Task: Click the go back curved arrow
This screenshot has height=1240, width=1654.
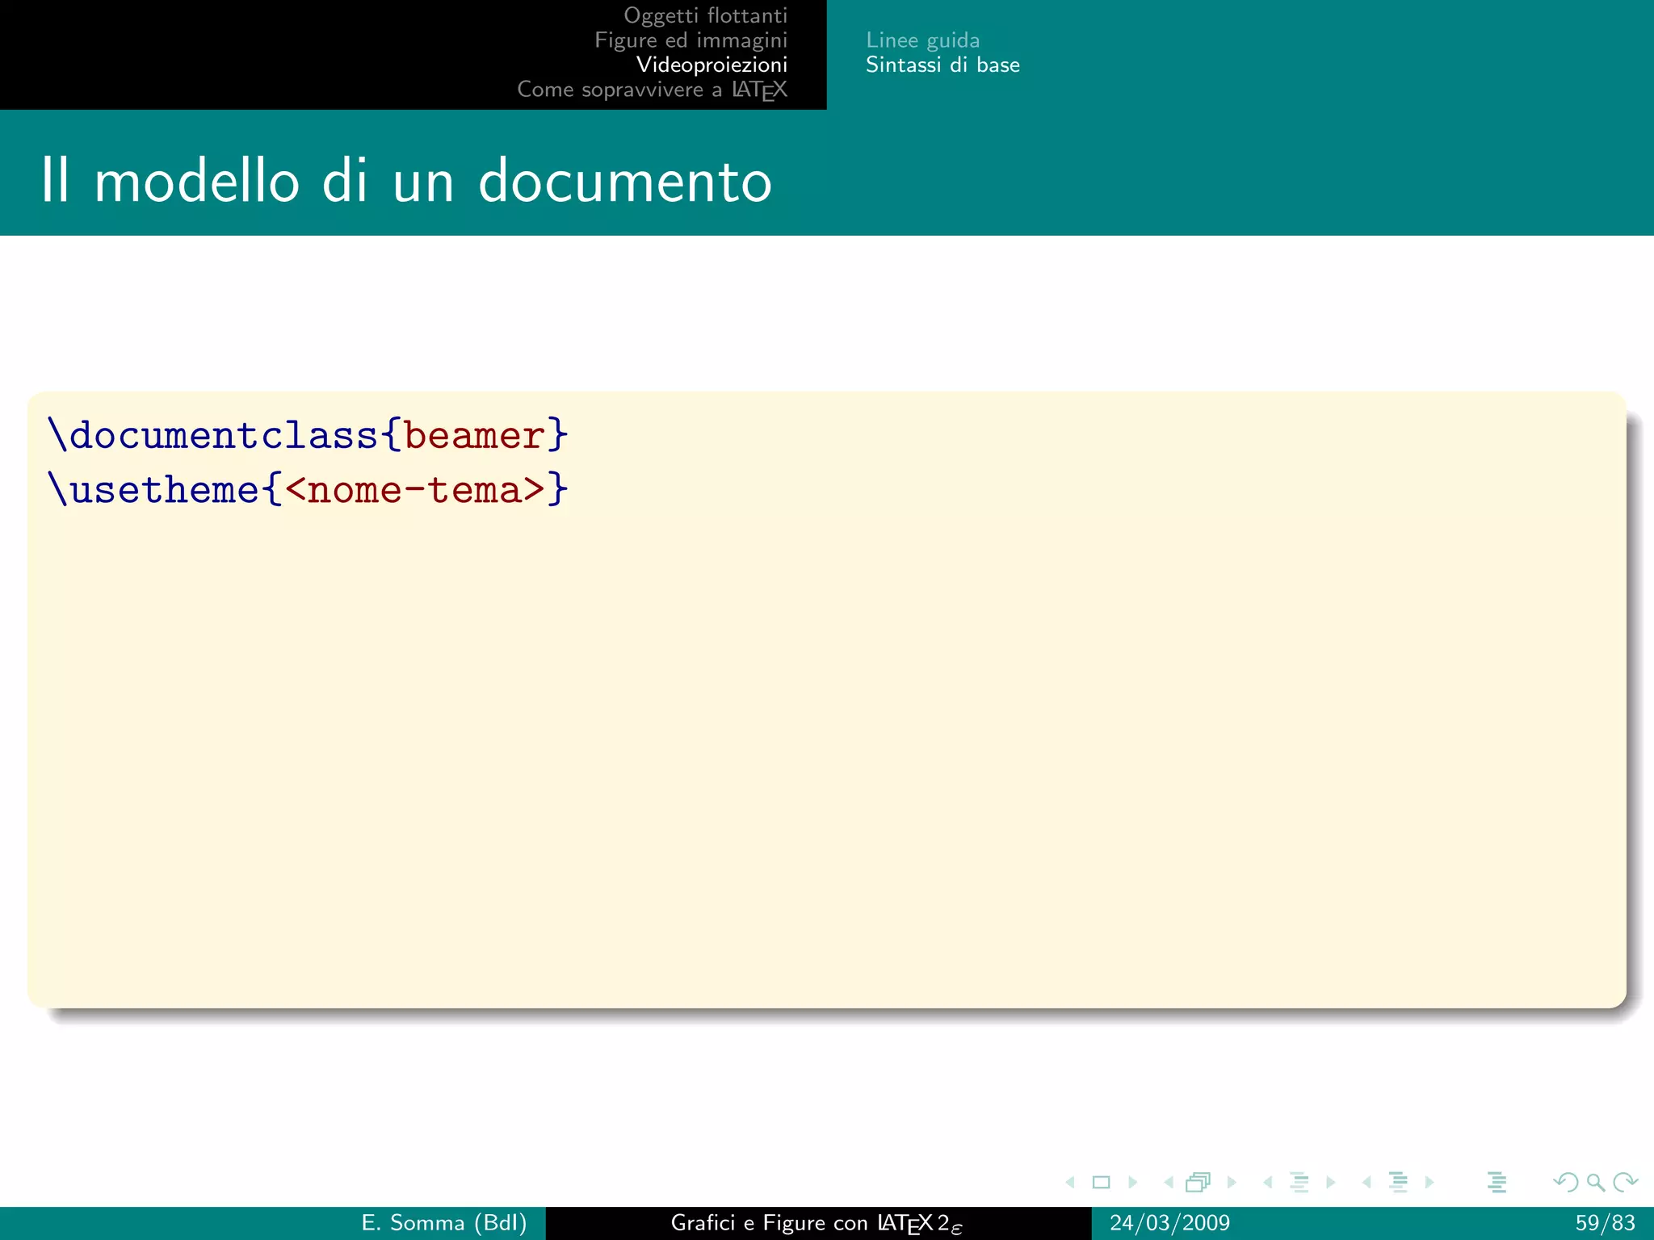Action: tap(1566, 1183)
